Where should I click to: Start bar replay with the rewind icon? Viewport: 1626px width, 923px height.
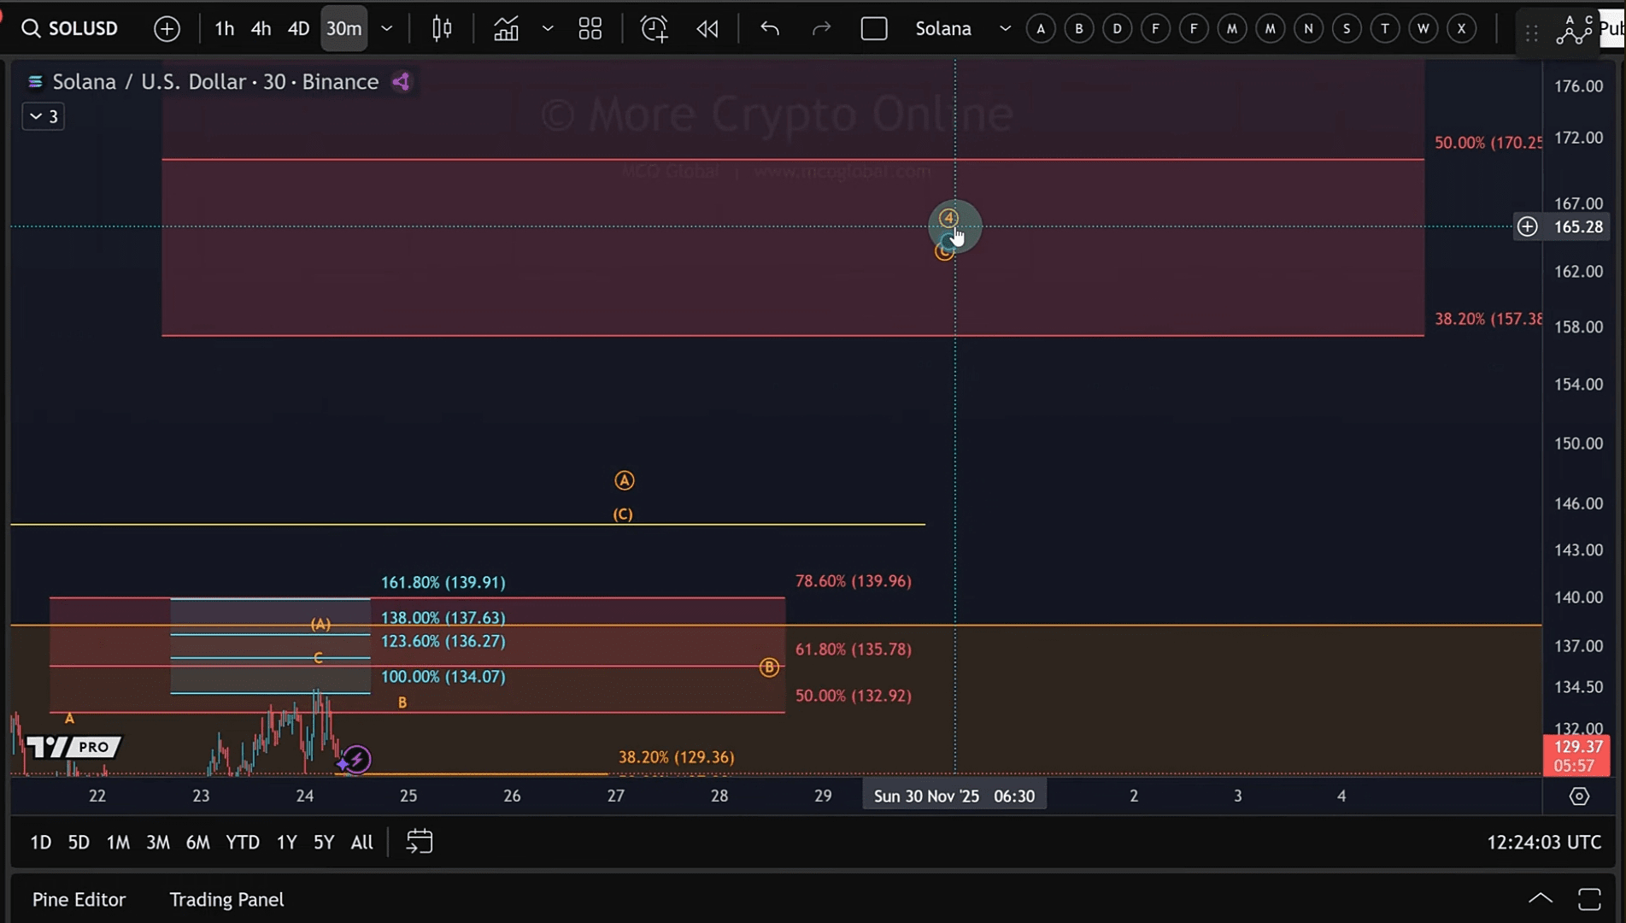707,28
